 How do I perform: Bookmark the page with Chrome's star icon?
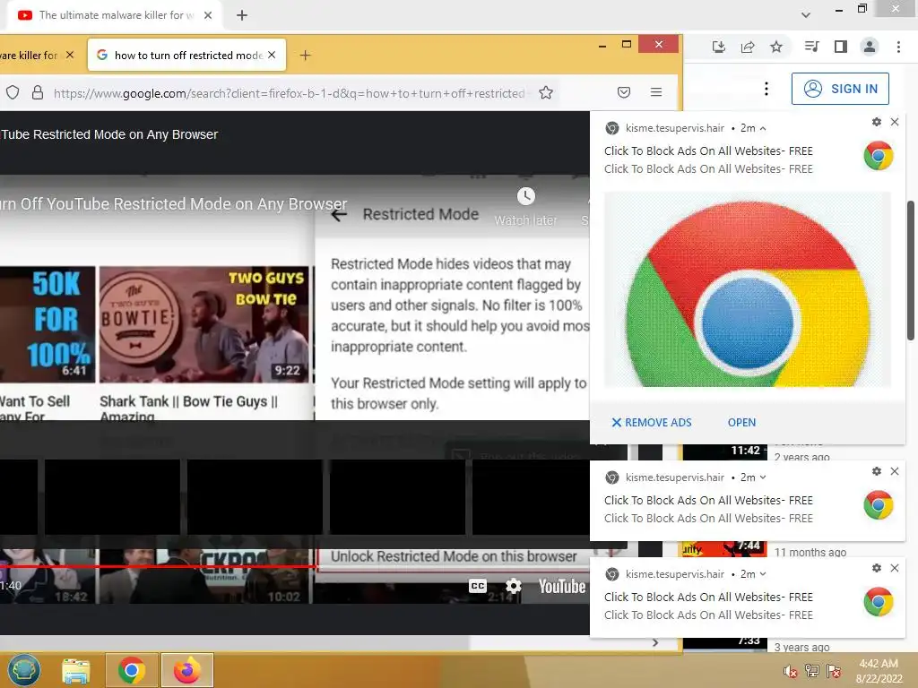point(776,47)
